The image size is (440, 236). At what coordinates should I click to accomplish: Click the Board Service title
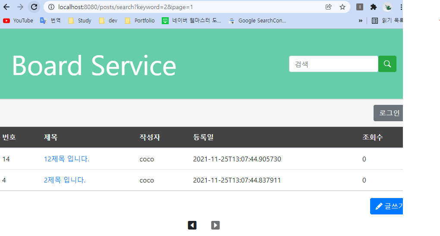pyautogui.click(x=94, y=66)
